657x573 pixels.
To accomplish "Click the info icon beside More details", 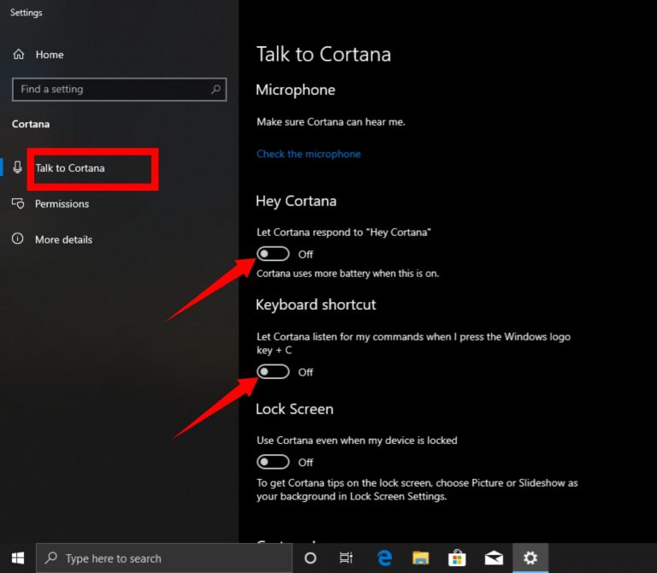I will point(18,239).
